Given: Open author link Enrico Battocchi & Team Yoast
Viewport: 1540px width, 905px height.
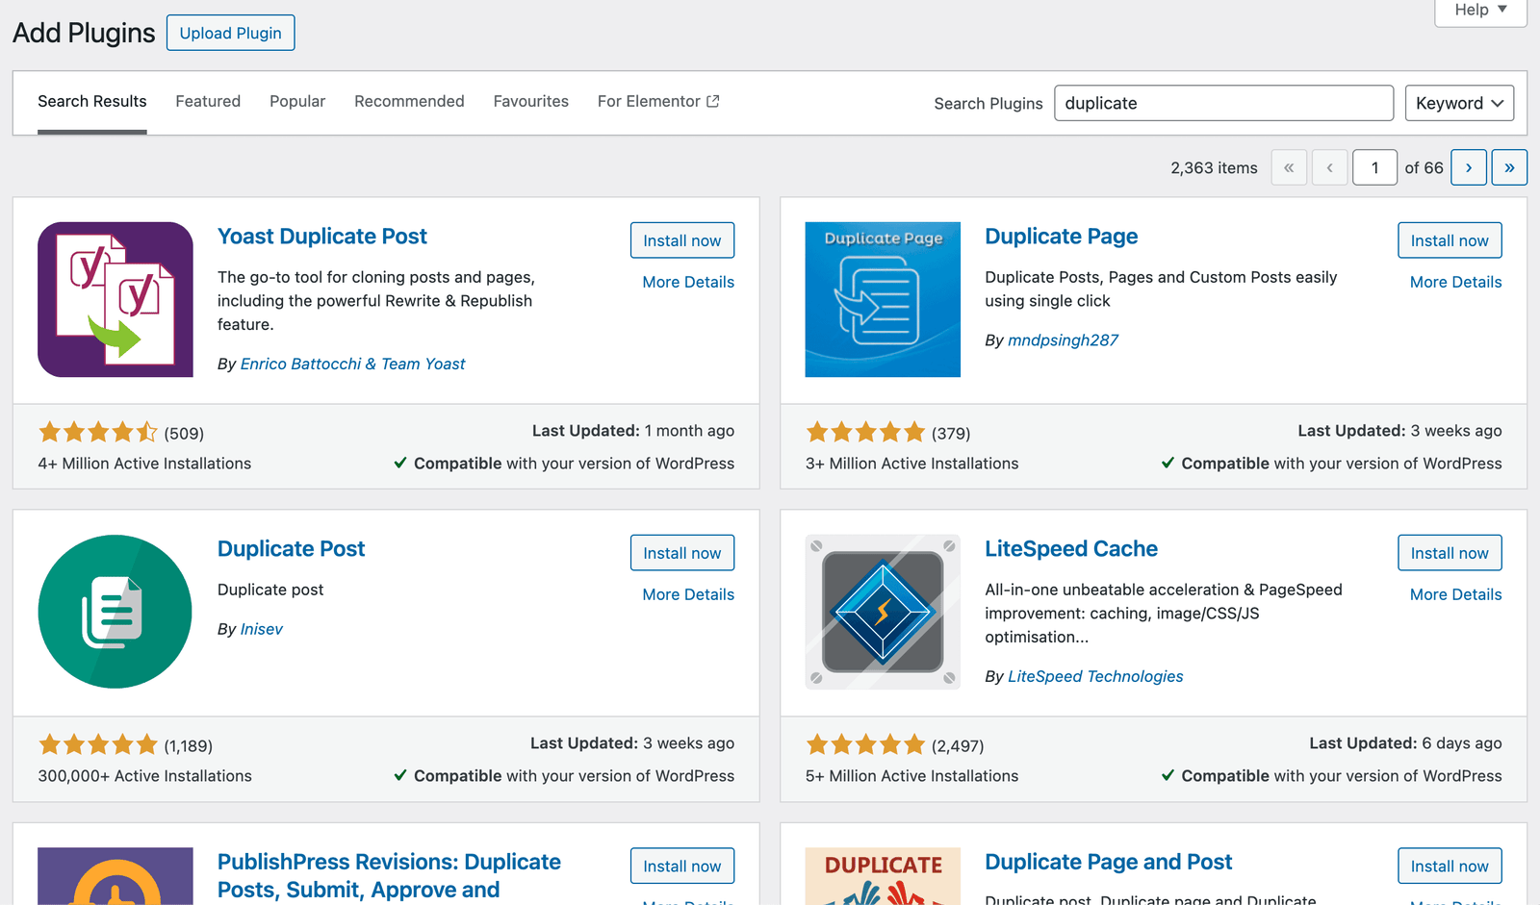Looking at the screenshot, I should [352, 364].
